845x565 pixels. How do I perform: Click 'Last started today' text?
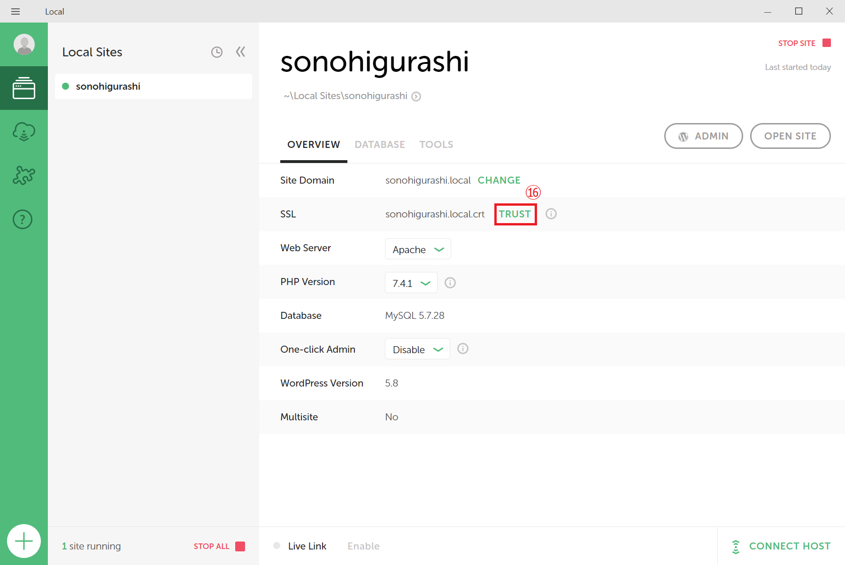(x=798, y=67)
